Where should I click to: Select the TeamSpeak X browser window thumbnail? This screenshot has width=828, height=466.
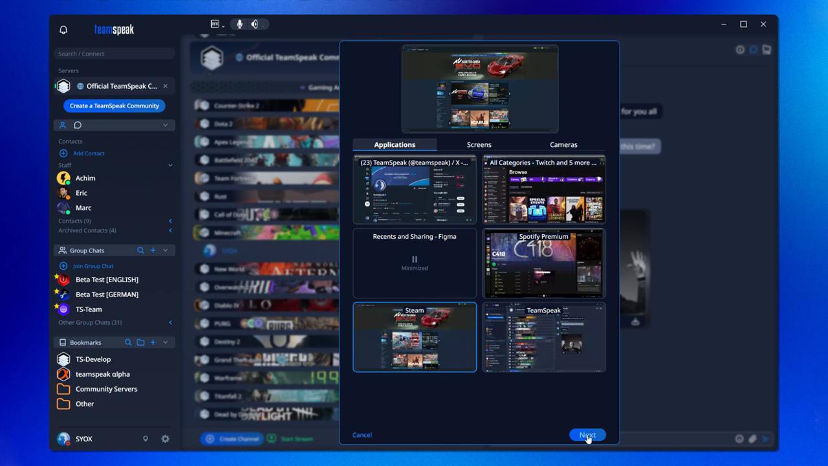click(x=415, y=190)
